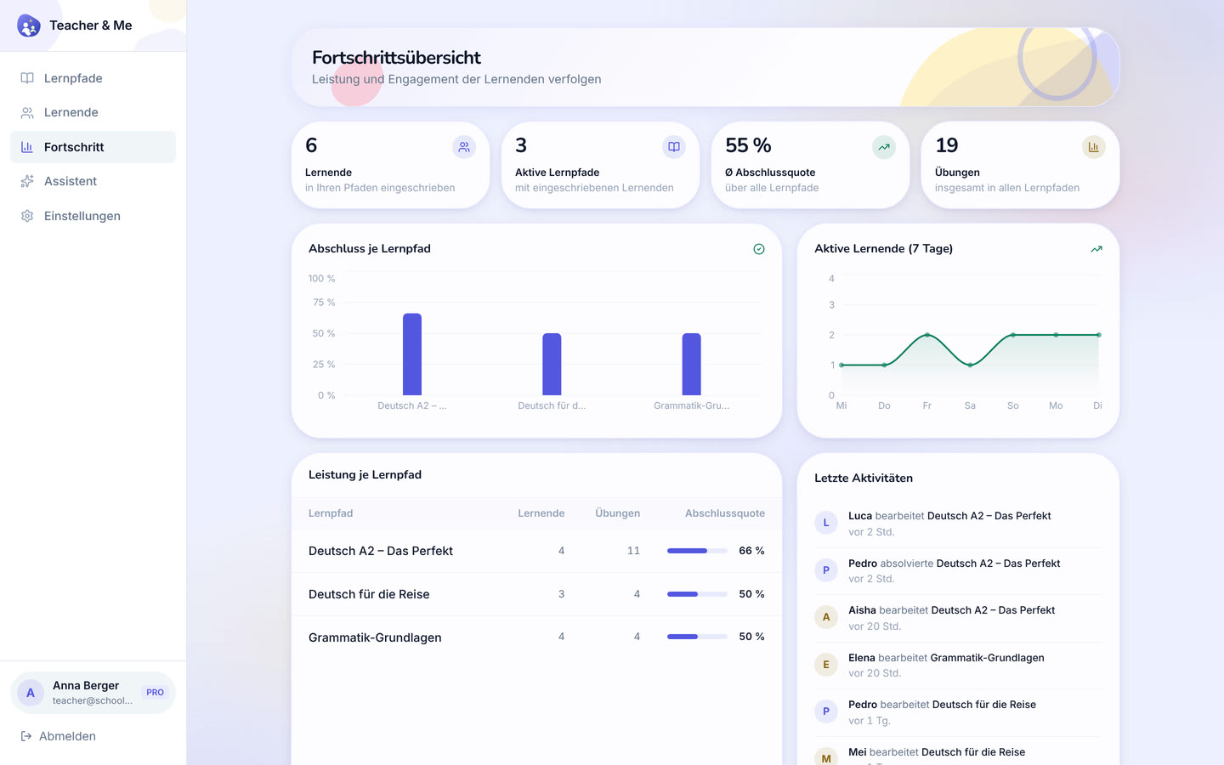Click the Lernende column header
The width and height of the screenshot is (1224, 765).
541,513
